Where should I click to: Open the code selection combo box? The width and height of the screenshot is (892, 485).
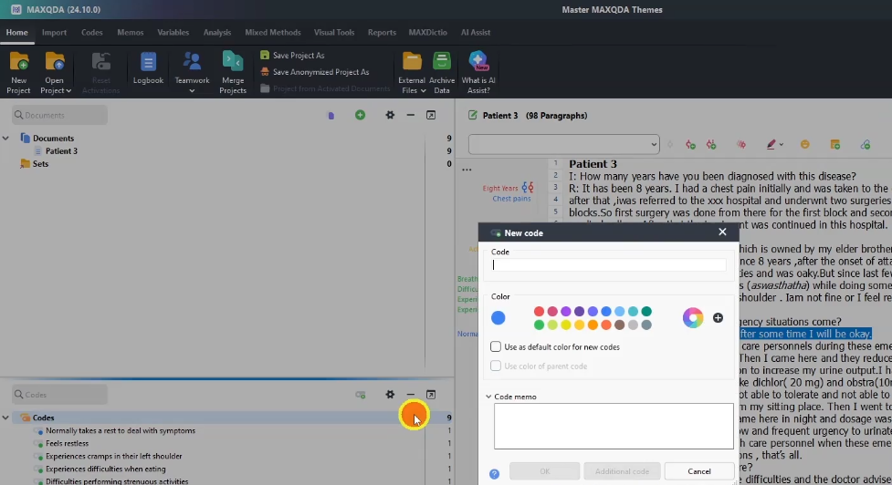563,144
